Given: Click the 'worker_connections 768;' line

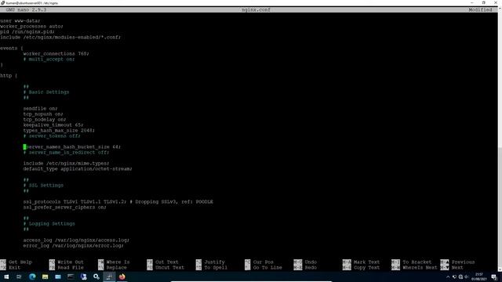Looking at the screenshot, I should (x=56, y=54).
